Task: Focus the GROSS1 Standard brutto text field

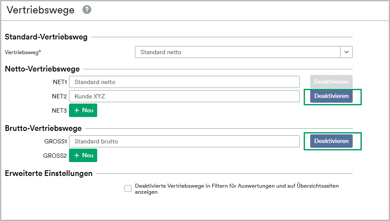Action: tap(184, 141)
